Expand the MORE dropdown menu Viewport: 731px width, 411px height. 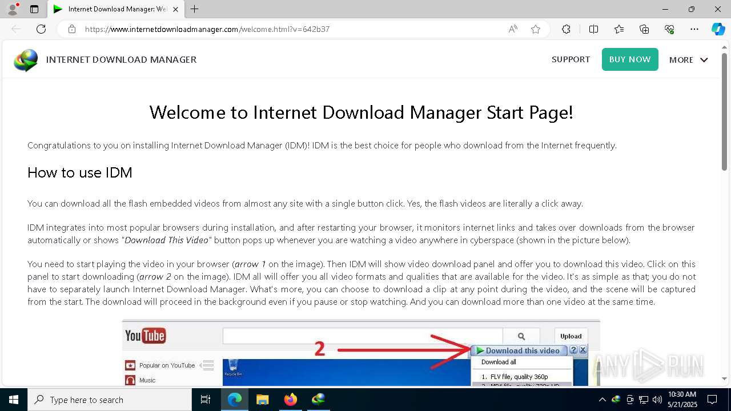688,59
